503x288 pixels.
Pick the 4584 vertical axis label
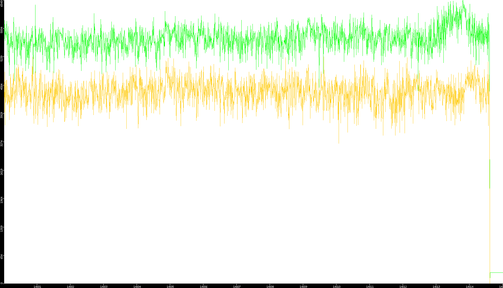point(2,86)
